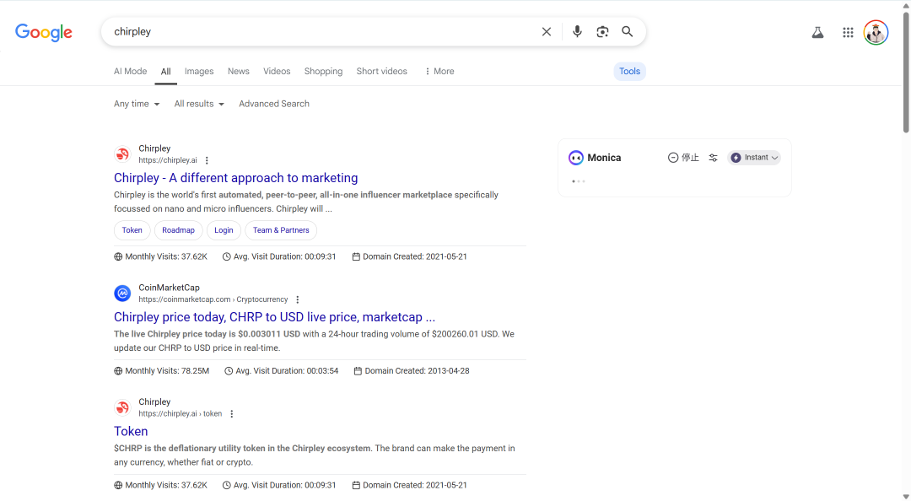
Task: Switch to the Videos tab
Action: pos(277,72)
